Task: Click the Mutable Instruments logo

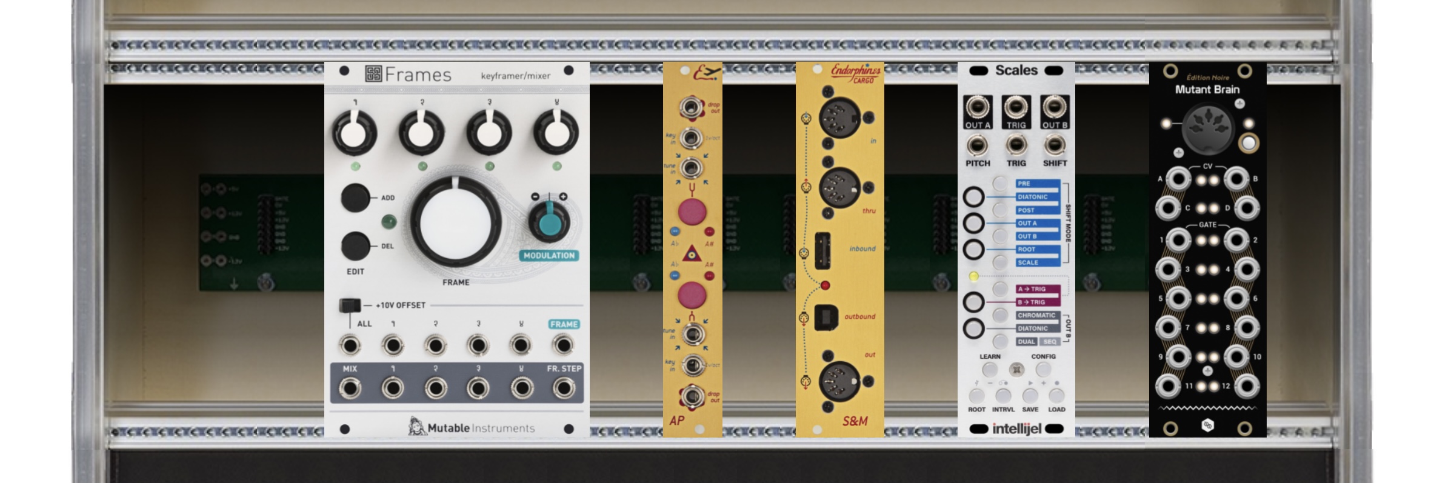Action: coord(472,427)
